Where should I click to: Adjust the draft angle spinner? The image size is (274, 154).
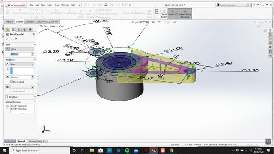click(33, 86)
